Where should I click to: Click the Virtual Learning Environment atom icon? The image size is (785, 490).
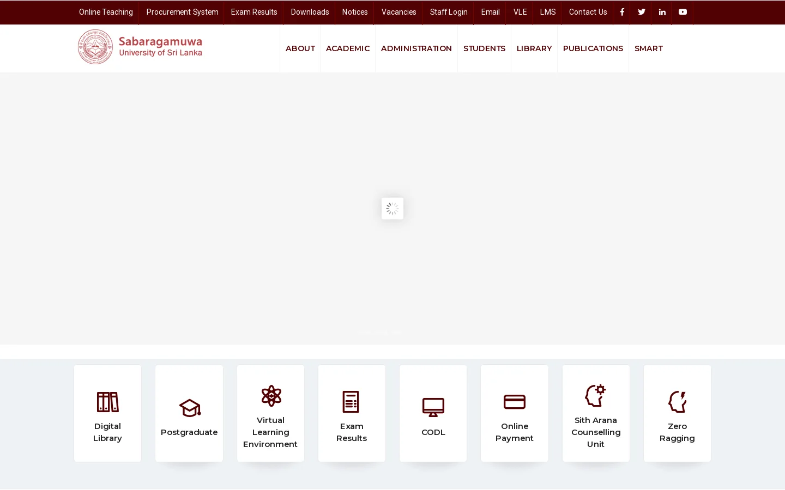coord(271,396)
